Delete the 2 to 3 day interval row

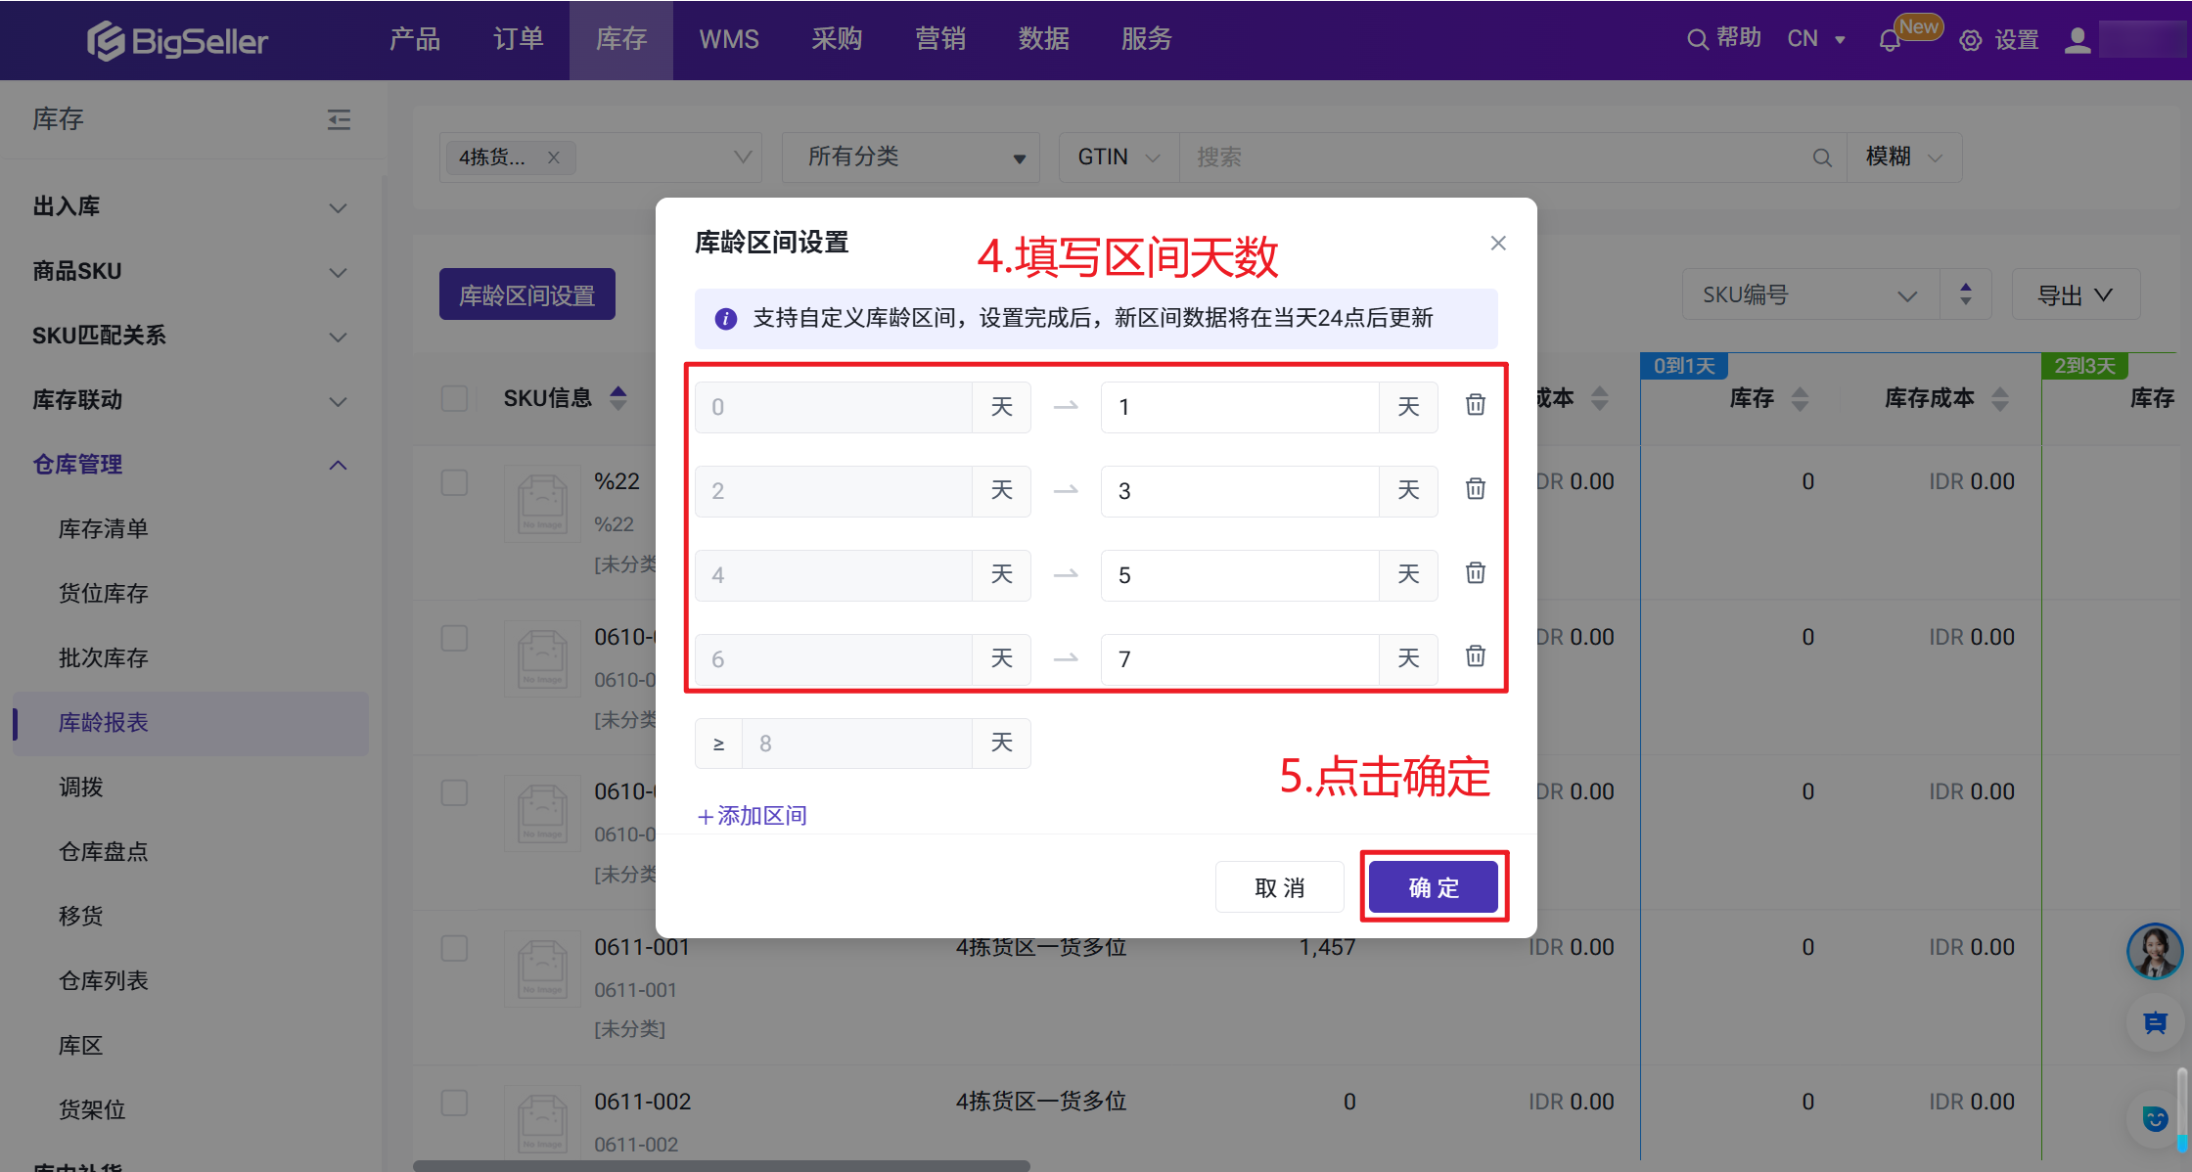pyautogui.click(x=1475, y=489)
